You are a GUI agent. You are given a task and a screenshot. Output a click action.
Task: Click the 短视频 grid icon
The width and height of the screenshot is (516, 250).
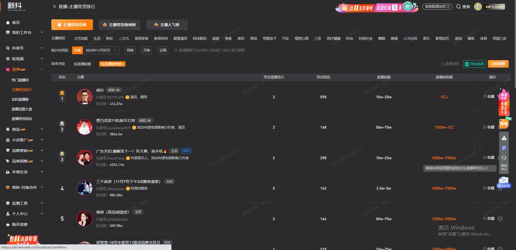[x=8, y=58]
